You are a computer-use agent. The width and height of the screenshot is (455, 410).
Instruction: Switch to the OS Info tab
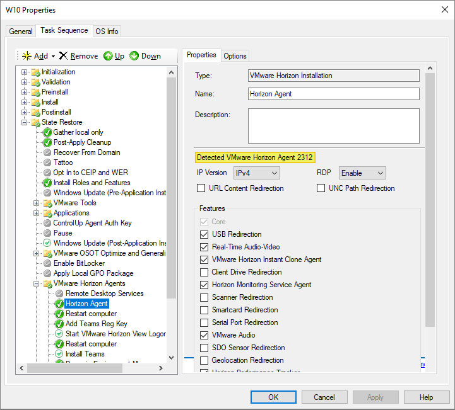[x=107, y=31]
